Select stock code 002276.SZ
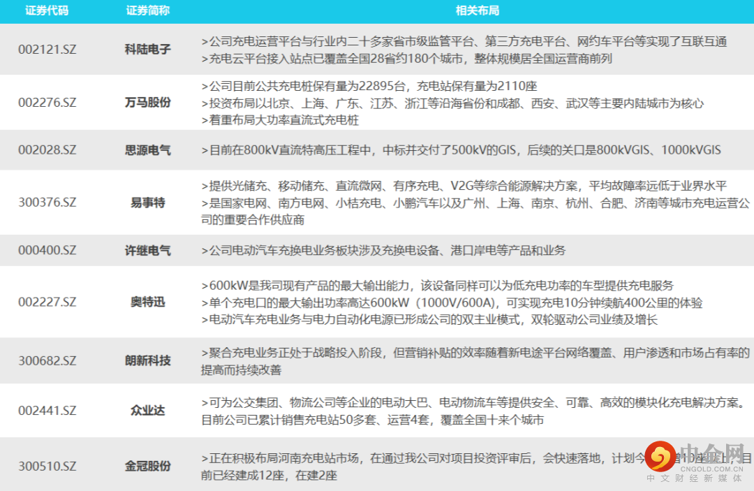Viewport: 754px width, 491px height. click(47, 103)
